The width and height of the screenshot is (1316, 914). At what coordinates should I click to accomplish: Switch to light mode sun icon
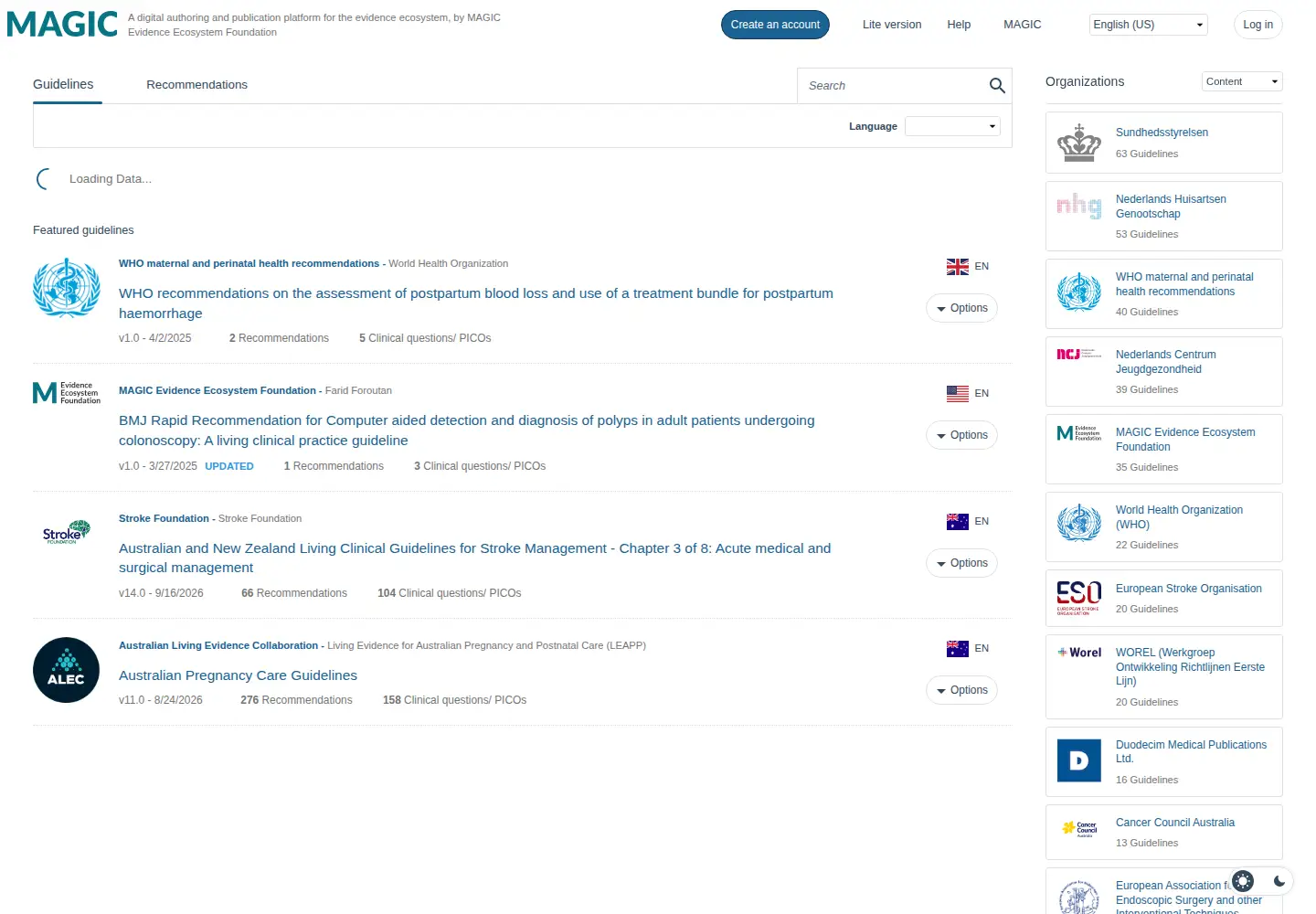(x=1243, y=881)
